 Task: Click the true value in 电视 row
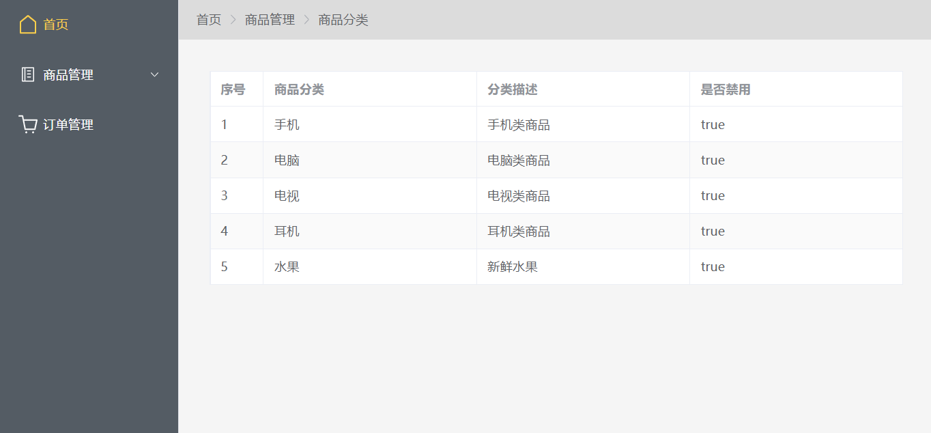coord(713,195)
